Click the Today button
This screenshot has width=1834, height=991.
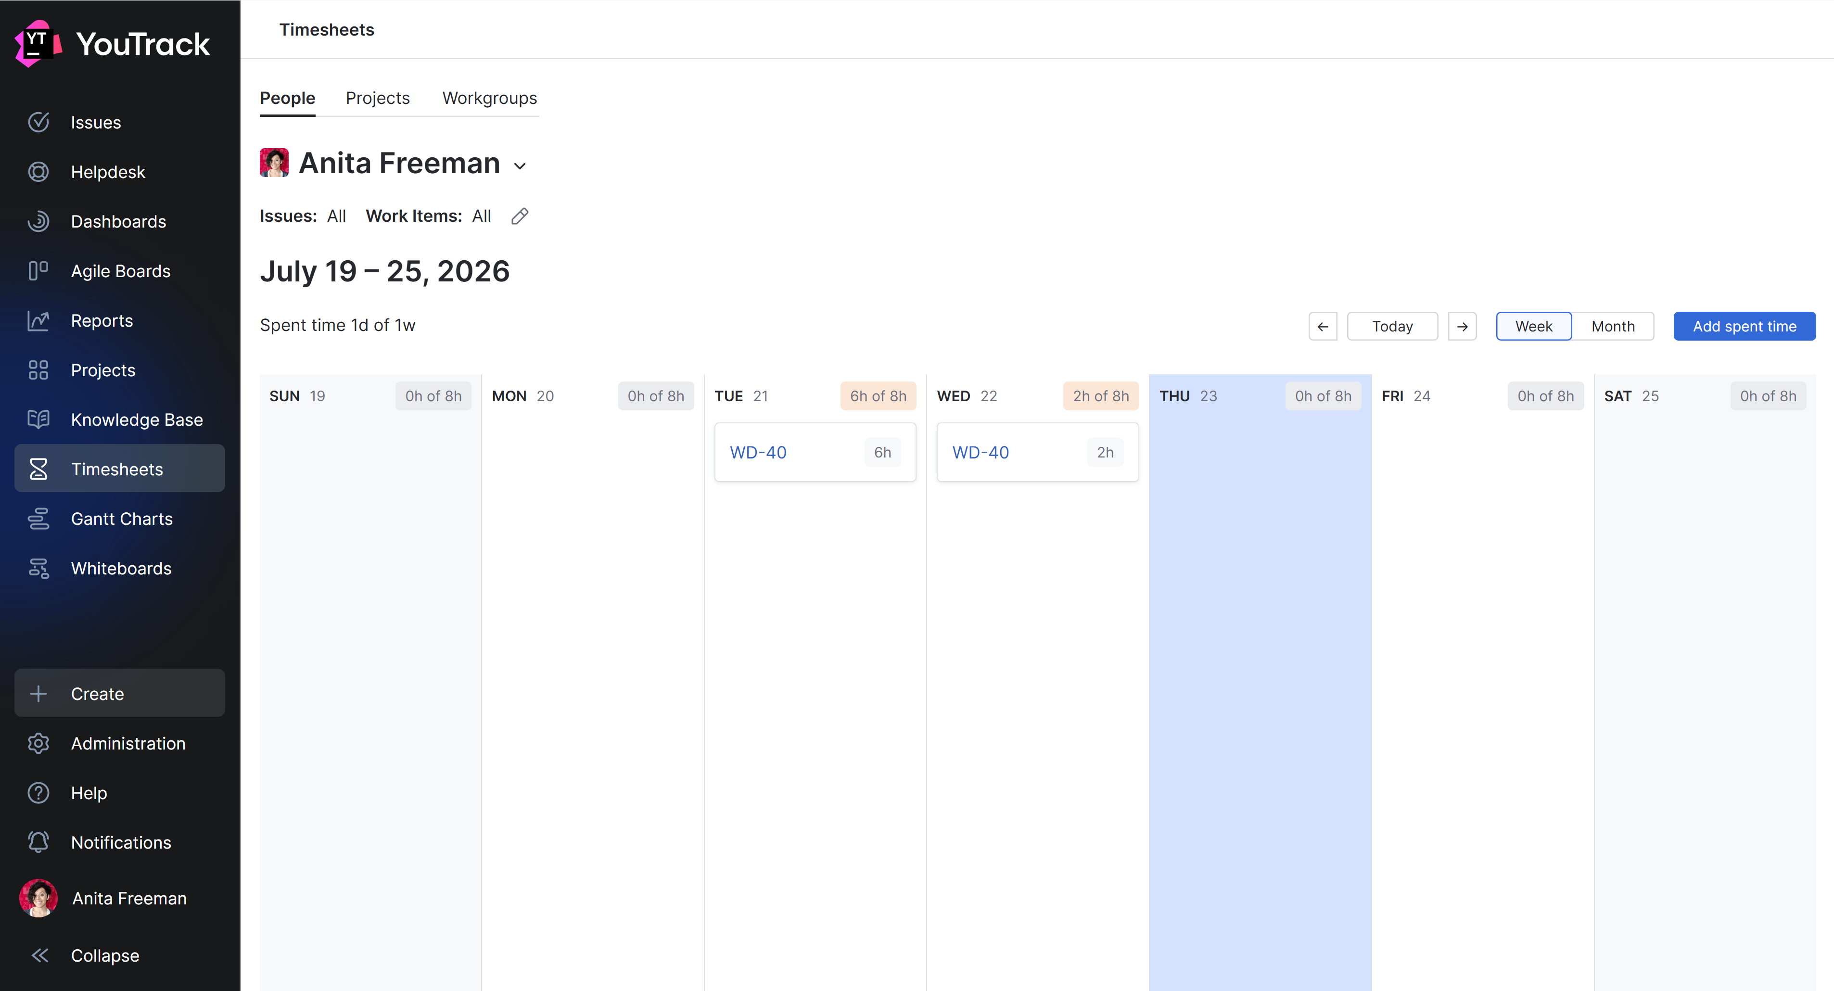pos(1393,326)
